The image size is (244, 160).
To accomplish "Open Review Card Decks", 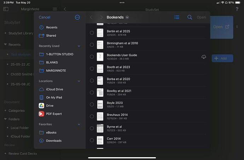I will pyautogui.click(x=23, y=154).
